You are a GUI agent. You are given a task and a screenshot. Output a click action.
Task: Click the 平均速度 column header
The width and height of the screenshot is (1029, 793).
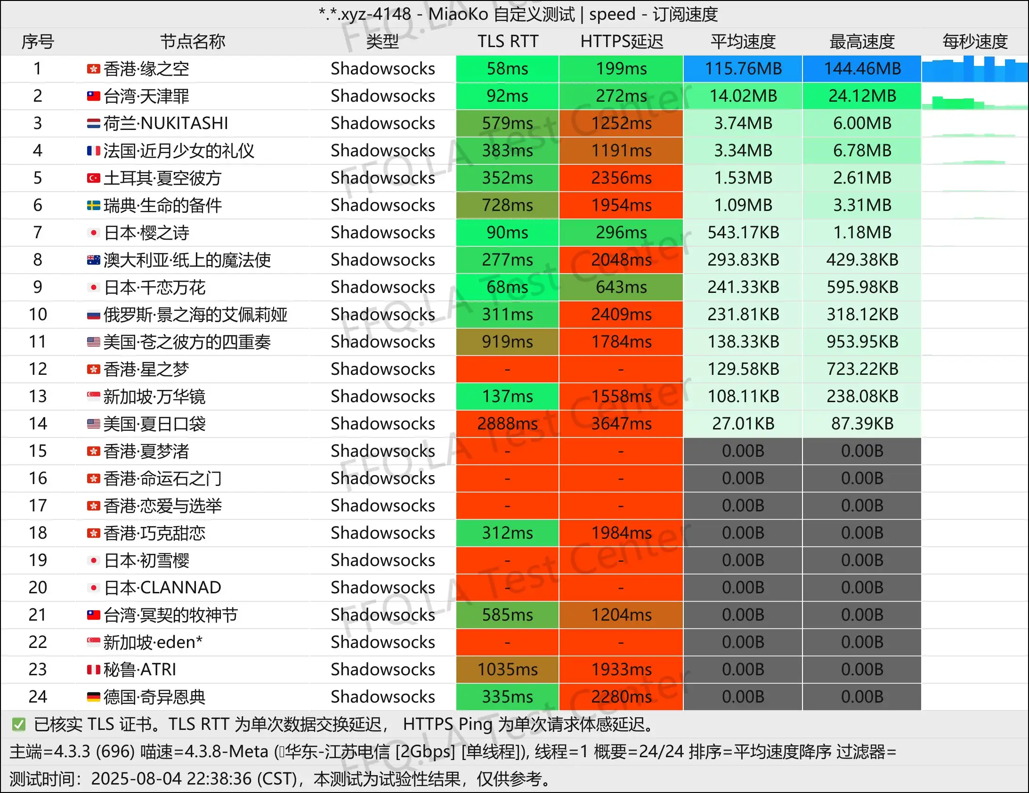pos(743,42)
